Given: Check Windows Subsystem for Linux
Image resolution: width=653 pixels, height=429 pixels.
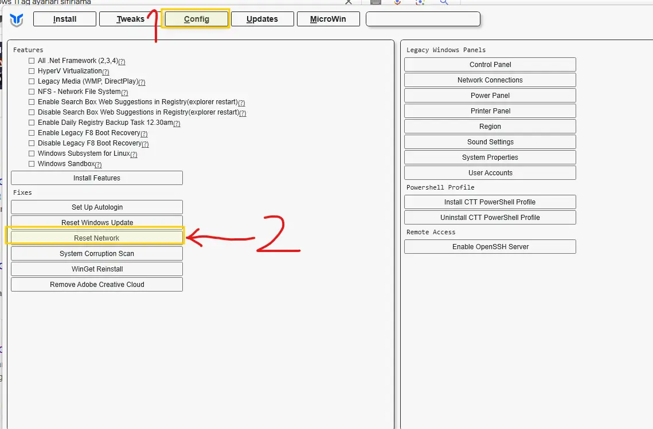Looking at the screenshot, I should (x=31, y=154).
